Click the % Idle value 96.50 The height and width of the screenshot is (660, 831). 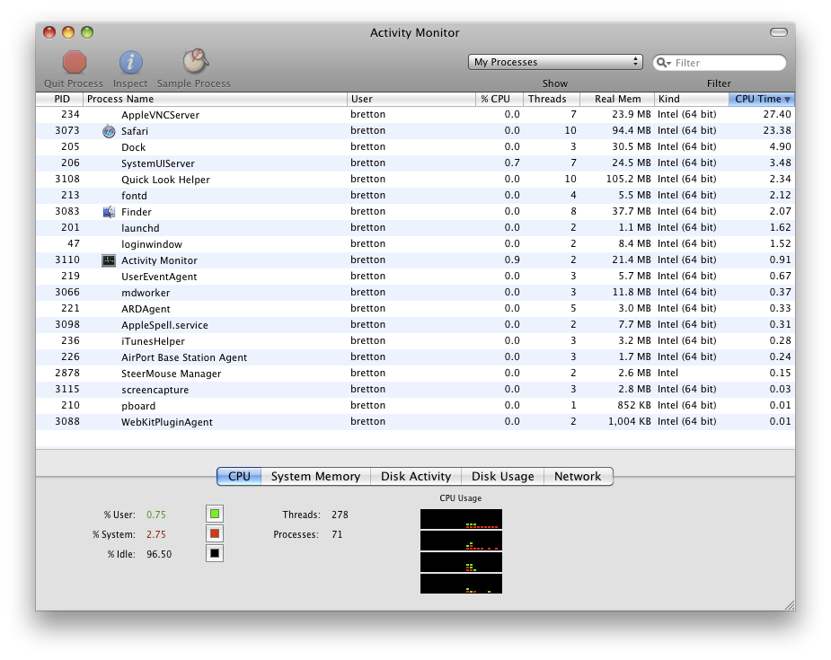click(159, 554)
